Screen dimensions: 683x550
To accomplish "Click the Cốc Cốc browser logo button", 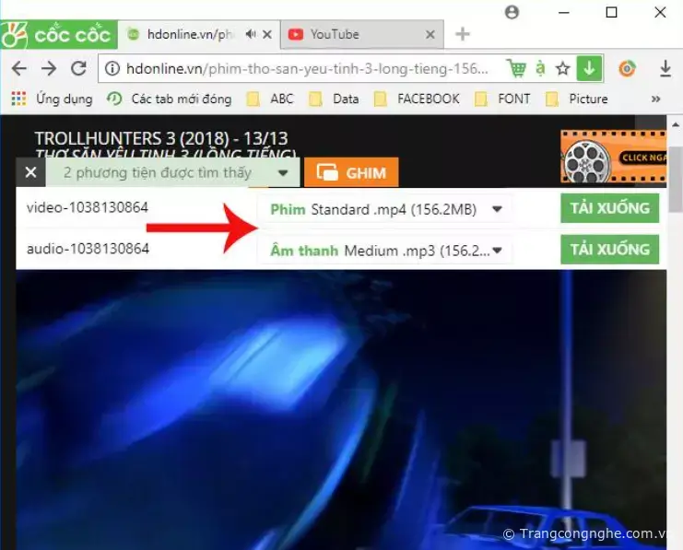I will pos(58,35).
